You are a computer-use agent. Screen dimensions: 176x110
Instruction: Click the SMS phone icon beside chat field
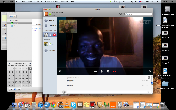64,92
